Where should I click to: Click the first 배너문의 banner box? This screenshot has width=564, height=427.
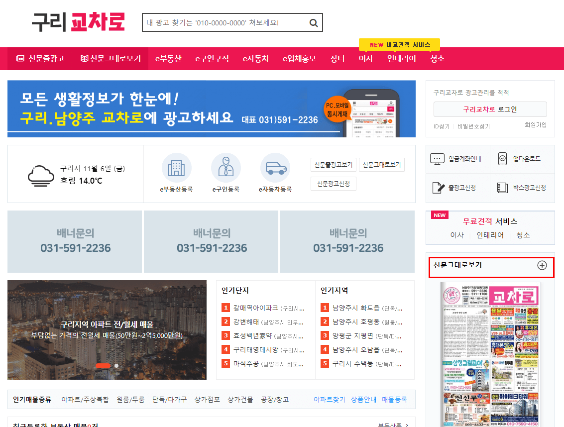(75, 241)
